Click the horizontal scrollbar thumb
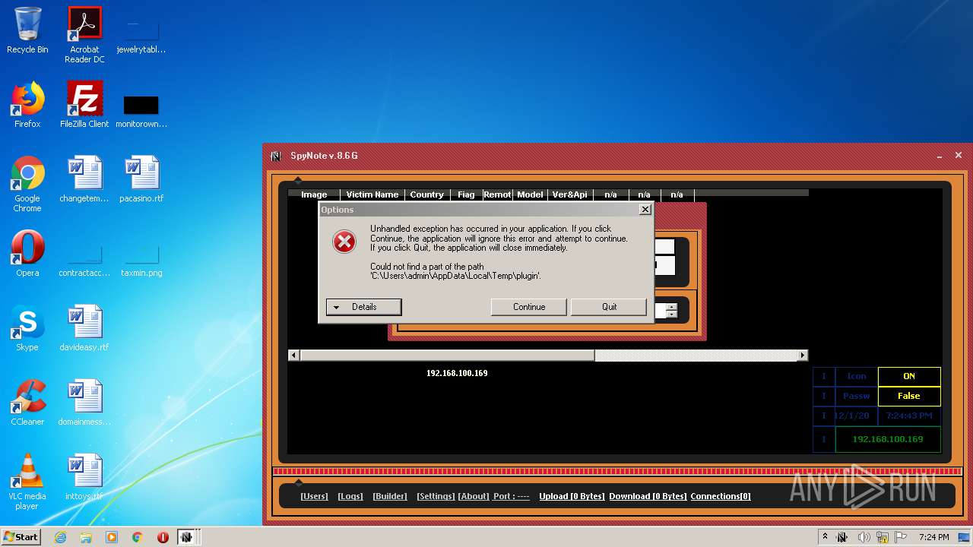Image resolution: width=973 pixels, height=547 pixels. (x=447, y=355)
